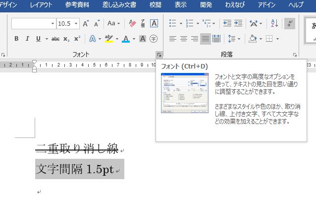
Task: Expand the bullet library arrow
Action: pos(181,23)
